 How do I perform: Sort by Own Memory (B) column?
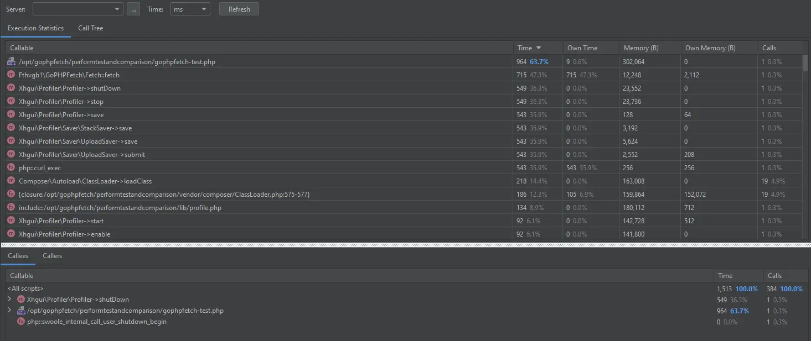tap(710, 48)
